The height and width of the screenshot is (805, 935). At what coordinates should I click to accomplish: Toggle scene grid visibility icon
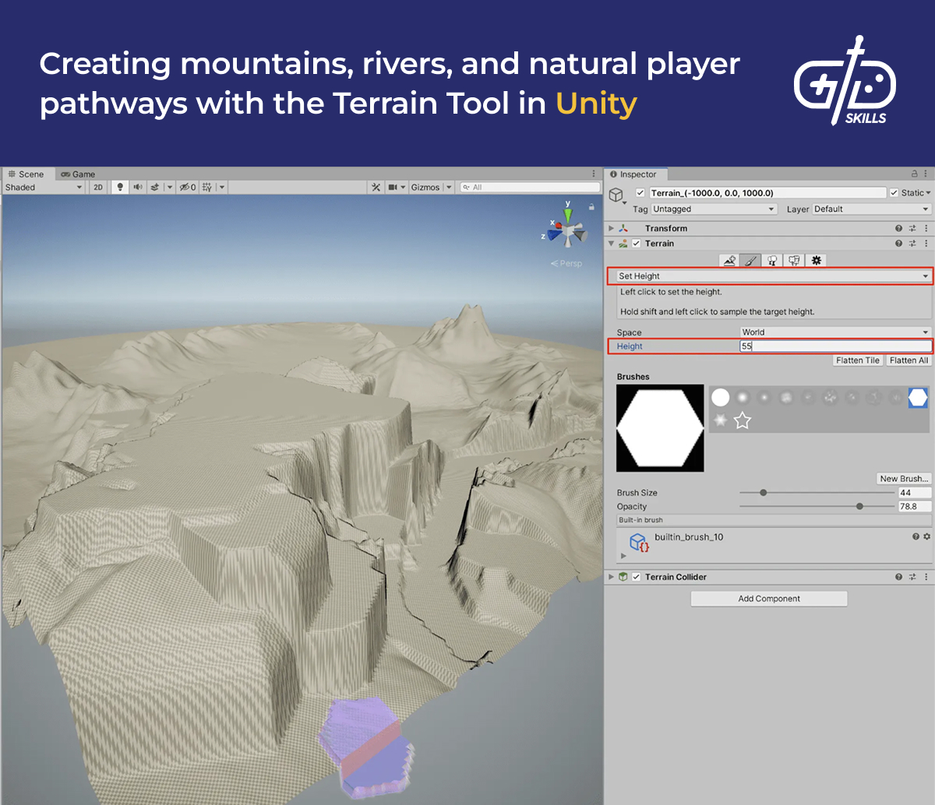(206, 187)
